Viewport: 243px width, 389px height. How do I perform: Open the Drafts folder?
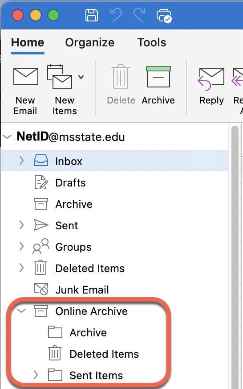[x=70, y=183]
